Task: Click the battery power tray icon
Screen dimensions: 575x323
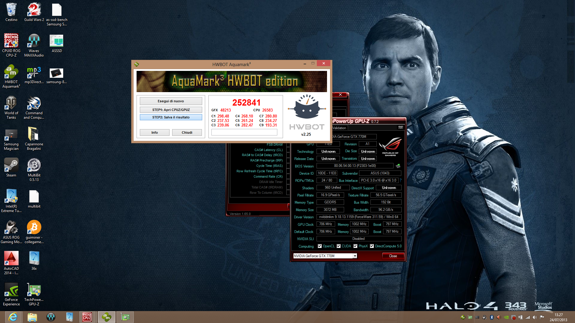Action: [x=520, y=317]
